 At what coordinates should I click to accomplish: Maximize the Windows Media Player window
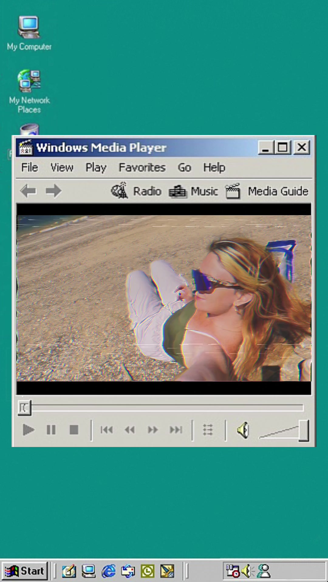[283, 147]
